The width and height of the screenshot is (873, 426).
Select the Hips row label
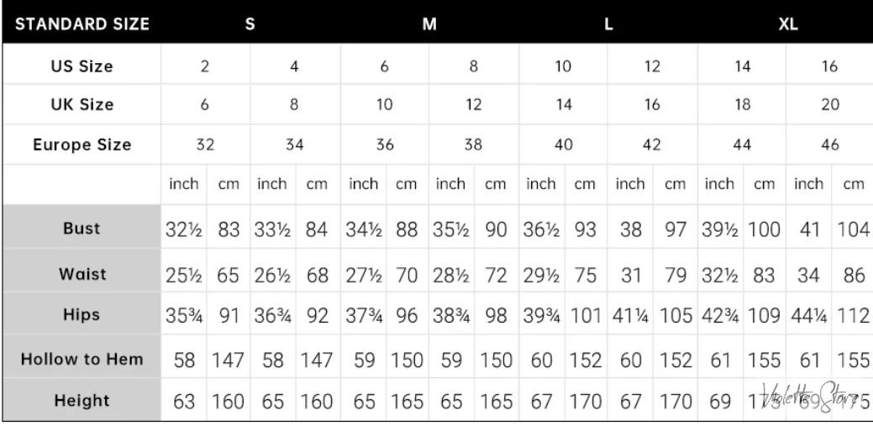[x=82, y=315]
